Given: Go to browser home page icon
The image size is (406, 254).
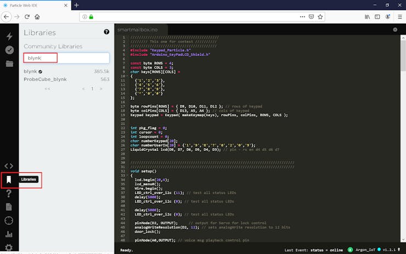Looking at the screenshot, I should pos(37,17).
